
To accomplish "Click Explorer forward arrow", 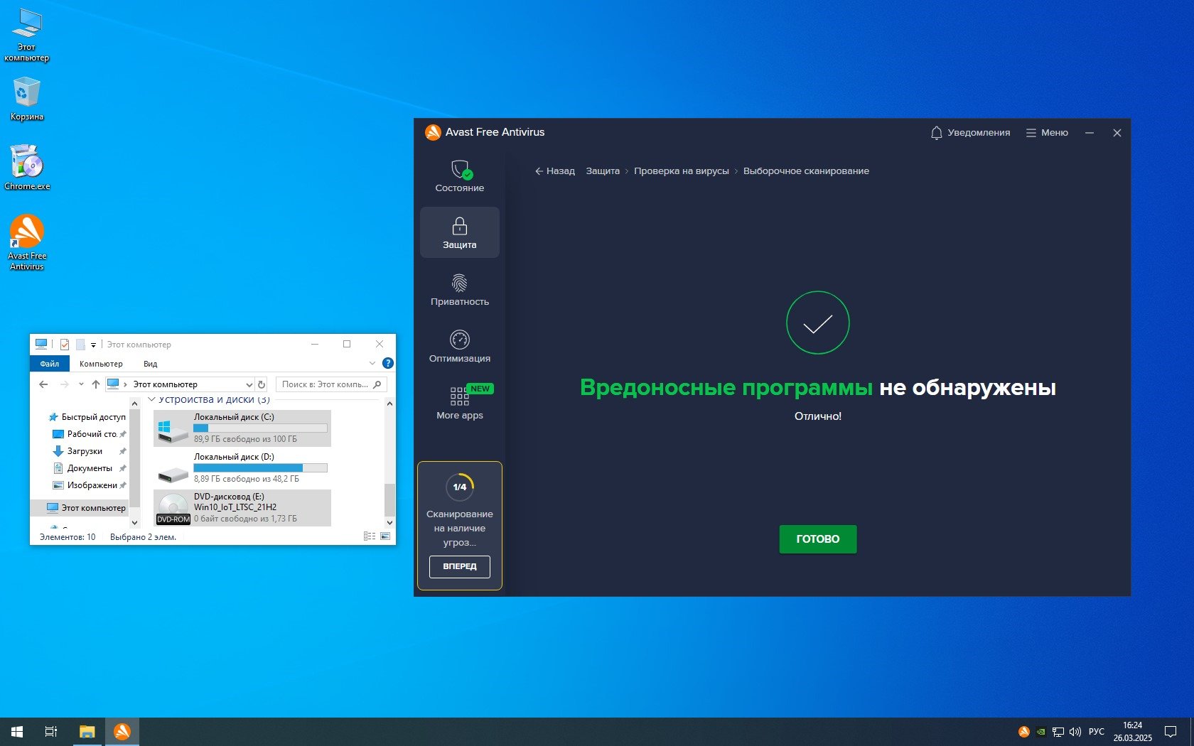I will pos(65,384).
